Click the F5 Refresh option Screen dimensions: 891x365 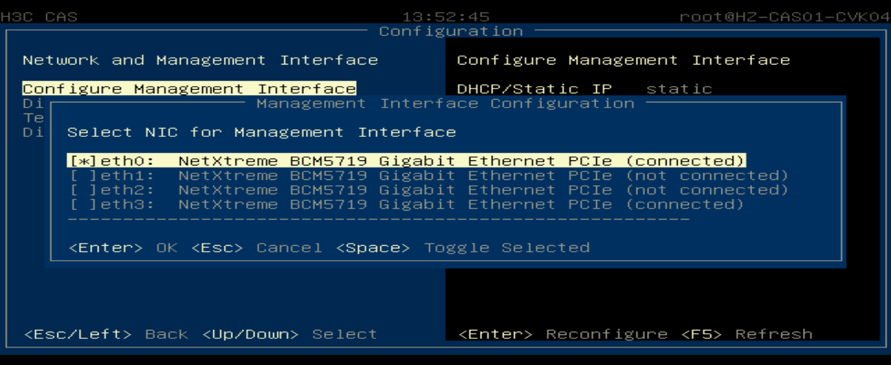[x=747, y=334]
